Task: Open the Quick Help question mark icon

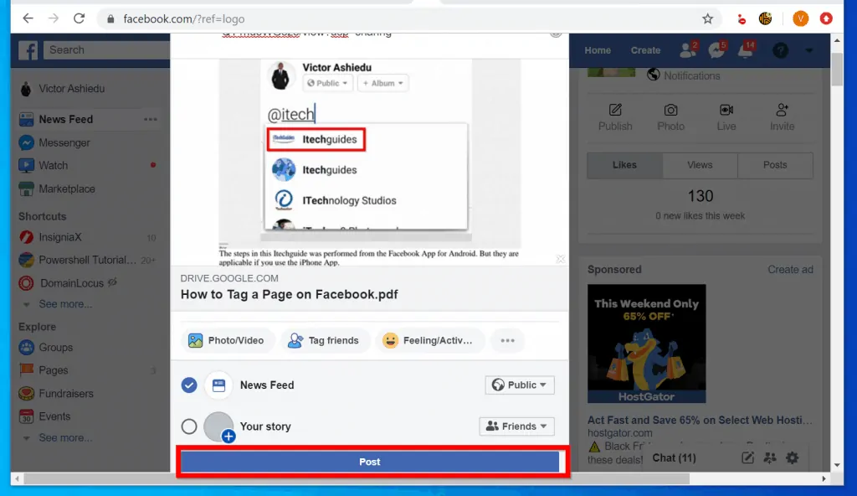Action: point(780,50)
